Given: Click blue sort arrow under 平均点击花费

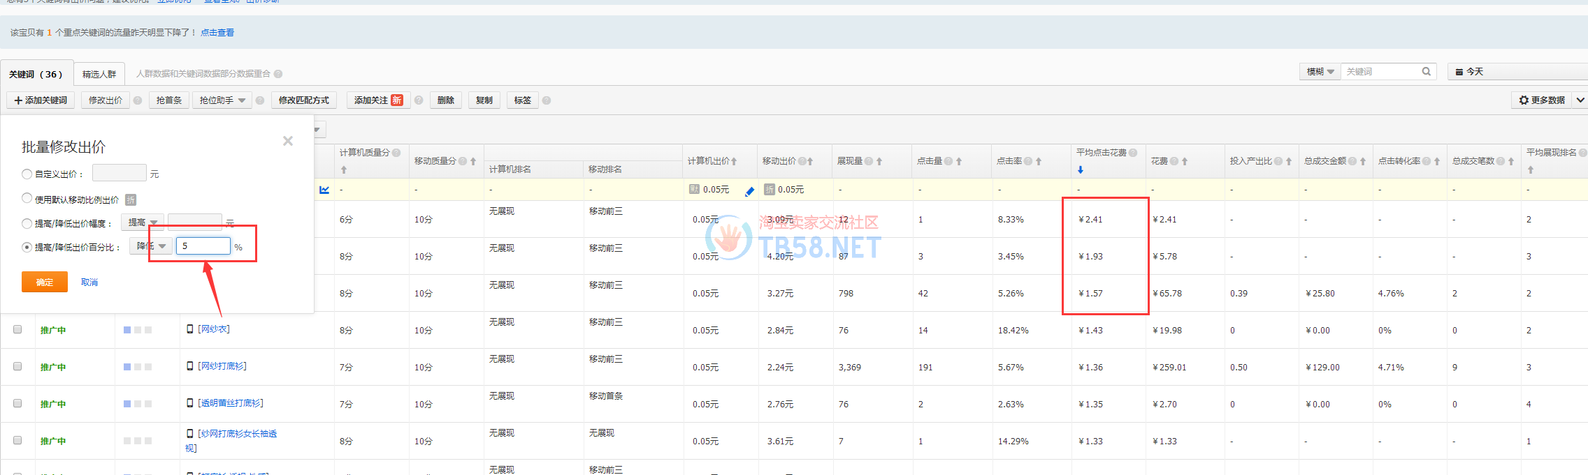Looking at the screenshot, I should point(1081,169).
